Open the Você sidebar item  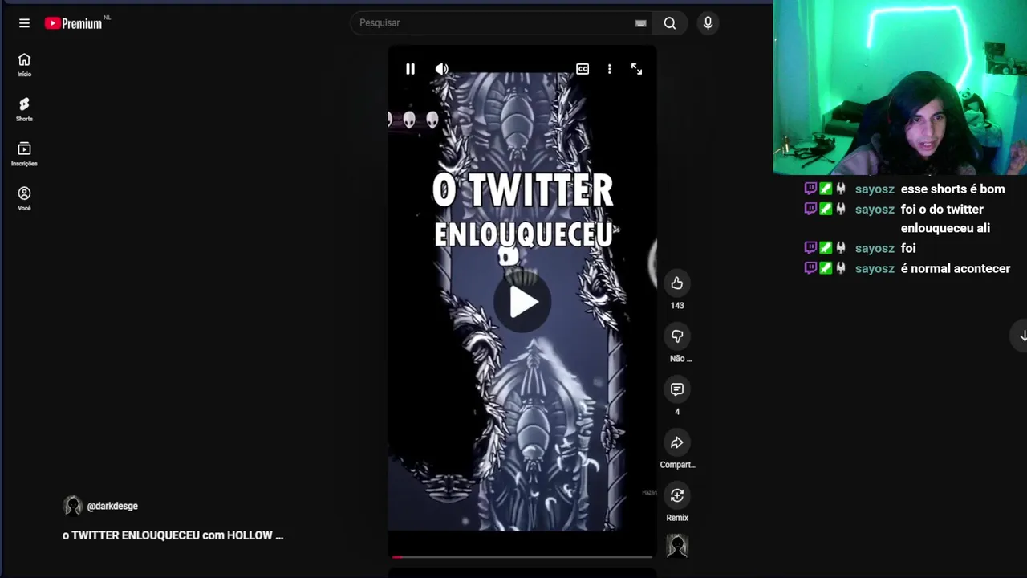(x=24, y=199)
